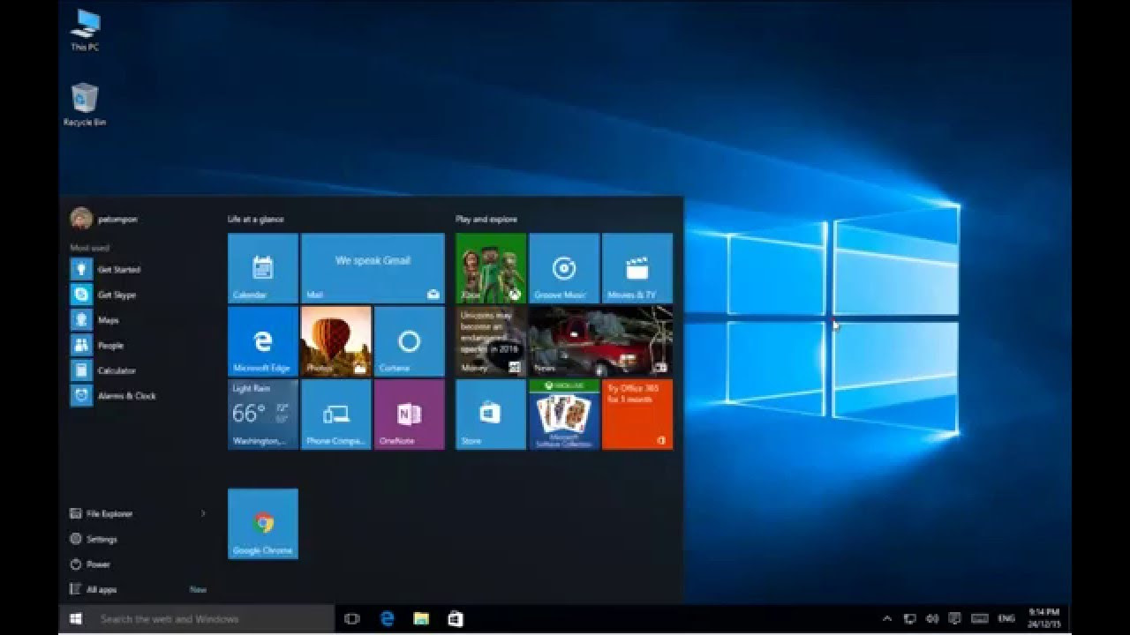Screen dimensions: 1130x635
Task: Open the Phone Companion tile
Action: [x=336, y=415]
